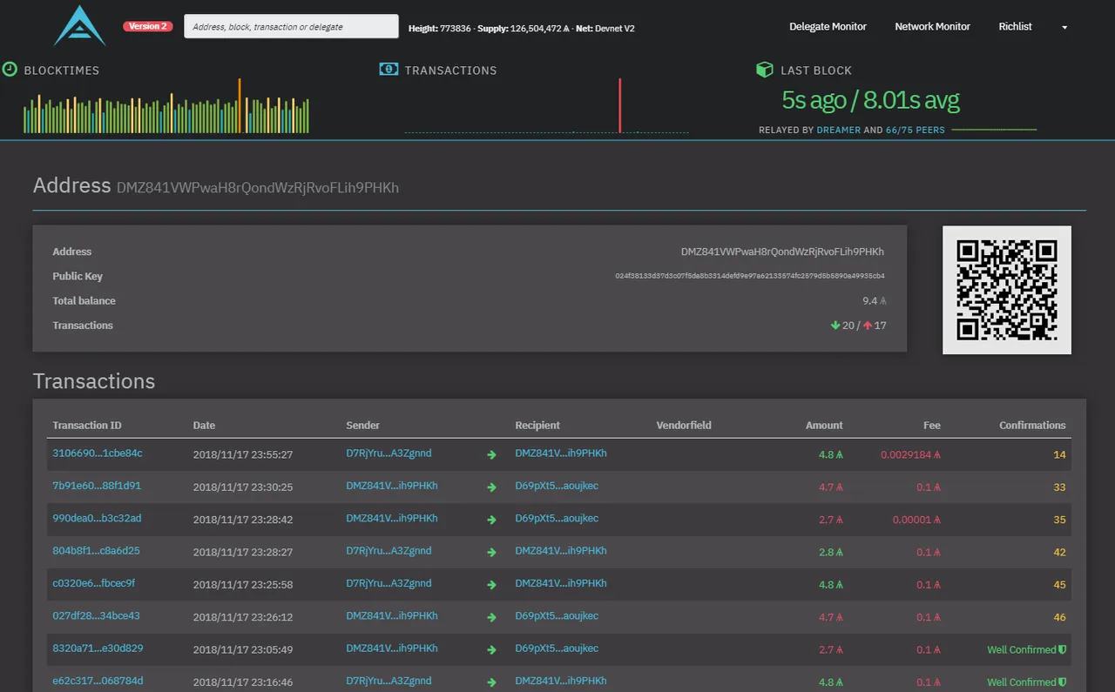Click the Transactions money icon

(x=389, y=70)
